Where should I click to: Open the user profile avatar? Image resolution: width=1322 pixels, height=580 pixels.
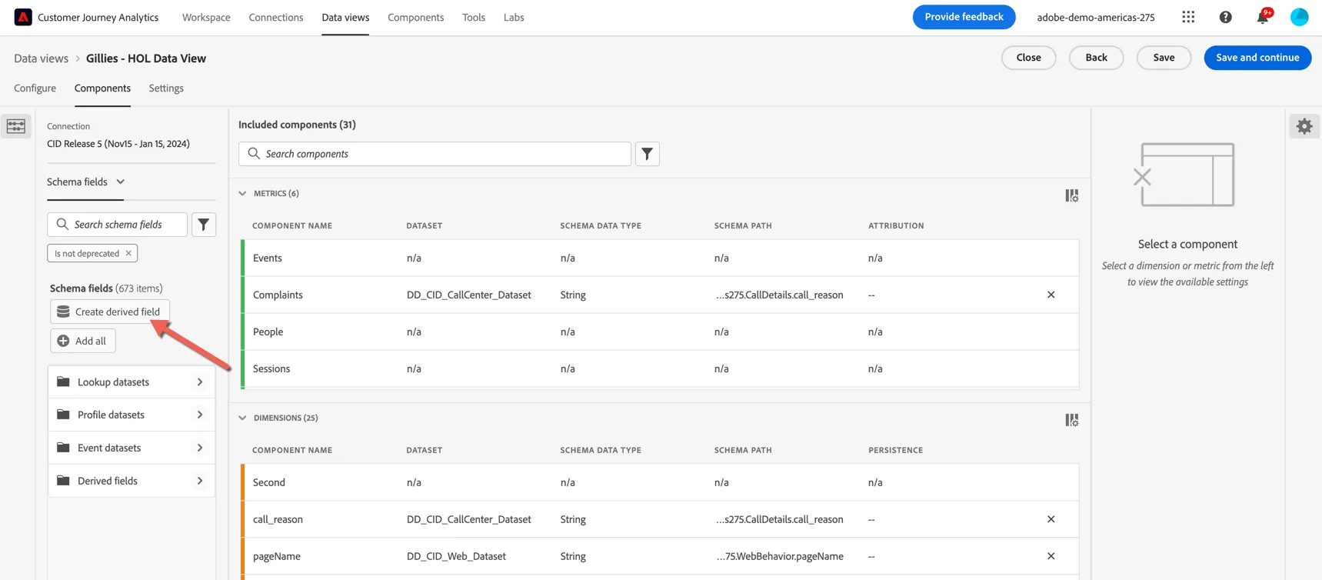pyautogui.click(x=1299, y=17)
